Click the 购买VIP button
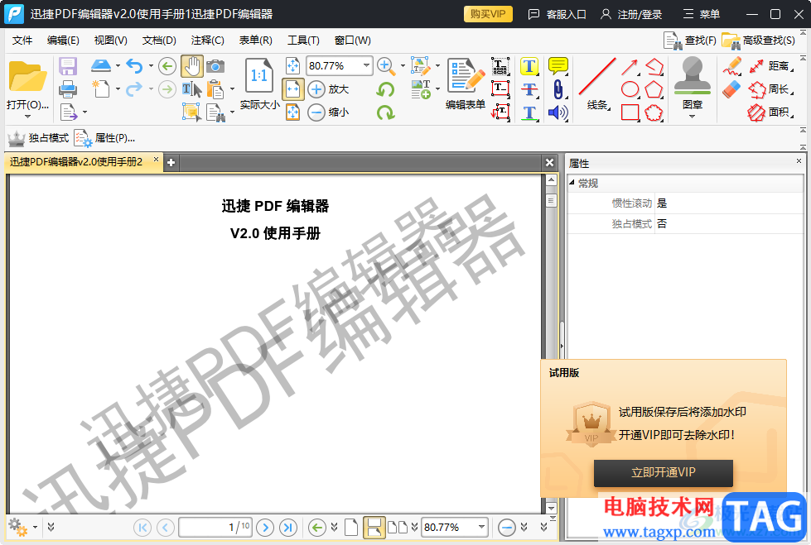 point(488,14)
